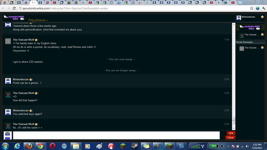
Task: Click the message 'I got to where C22 wanted....'
Action: click(x=28, y=62)
